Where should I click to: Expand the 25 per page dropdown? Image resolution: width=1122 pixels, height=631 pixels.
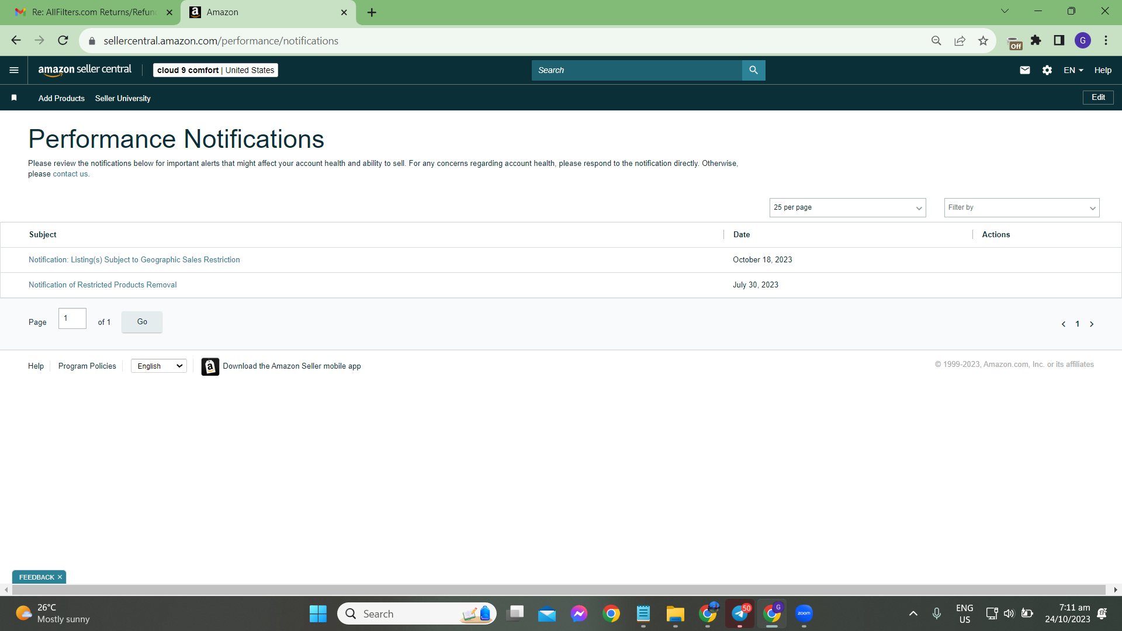848,207
